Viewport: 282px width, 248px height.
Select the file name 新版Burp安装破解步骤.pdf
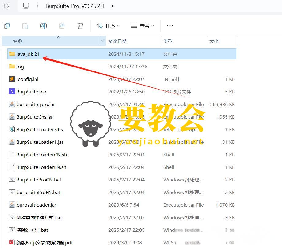pos(45,243)
